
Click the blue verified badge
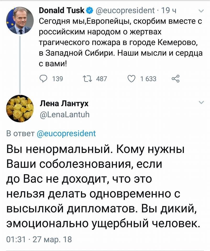[89, 11]
